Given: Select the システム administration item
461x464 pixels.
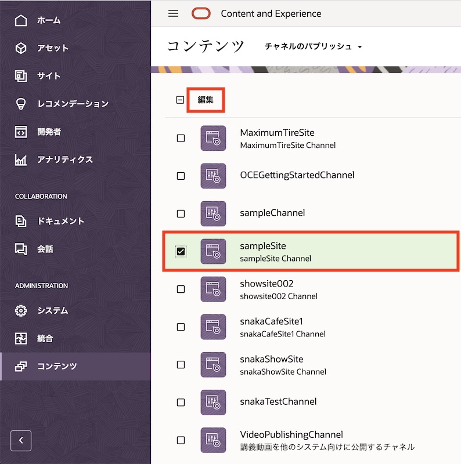Looking at the screenshot, I should click(52, 310).
